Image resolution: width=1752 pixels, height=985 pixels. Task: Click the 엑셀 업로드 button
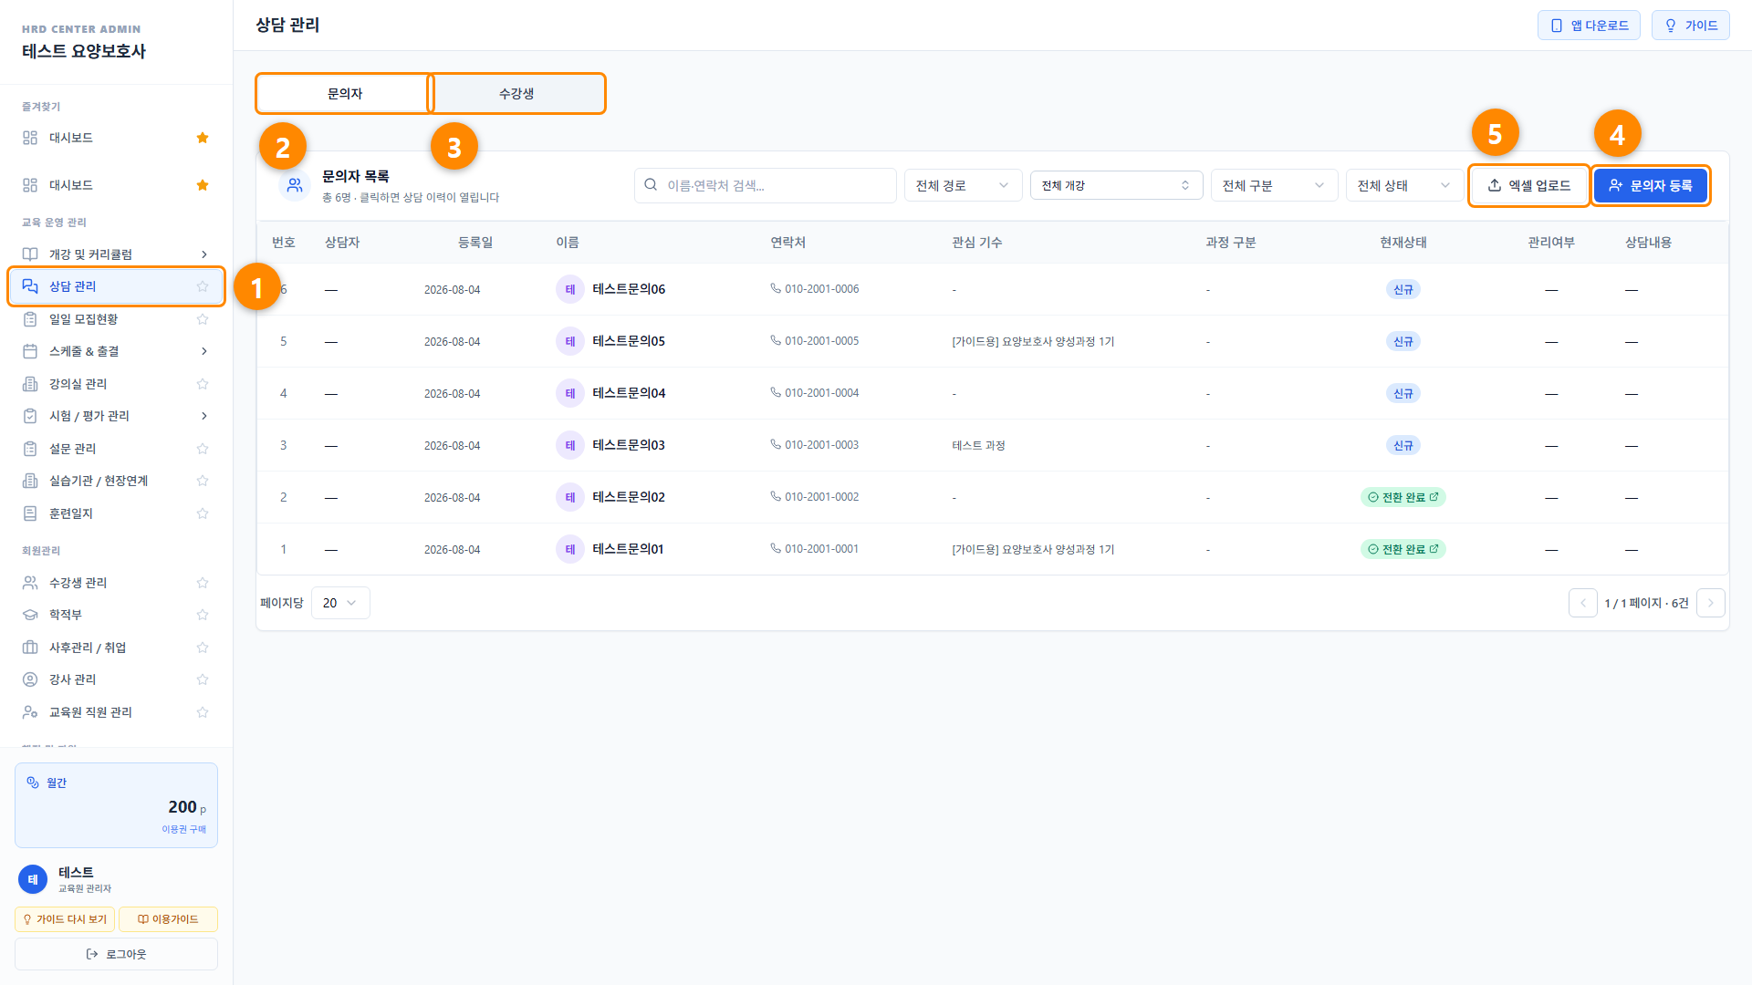pyautogui.click(x=1529, y=185)
